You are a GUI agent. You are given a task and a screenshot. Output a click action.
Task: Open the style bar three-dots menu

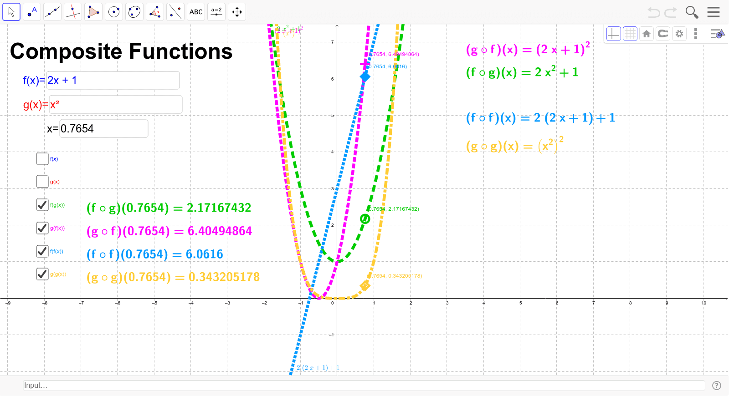[695, 34]
